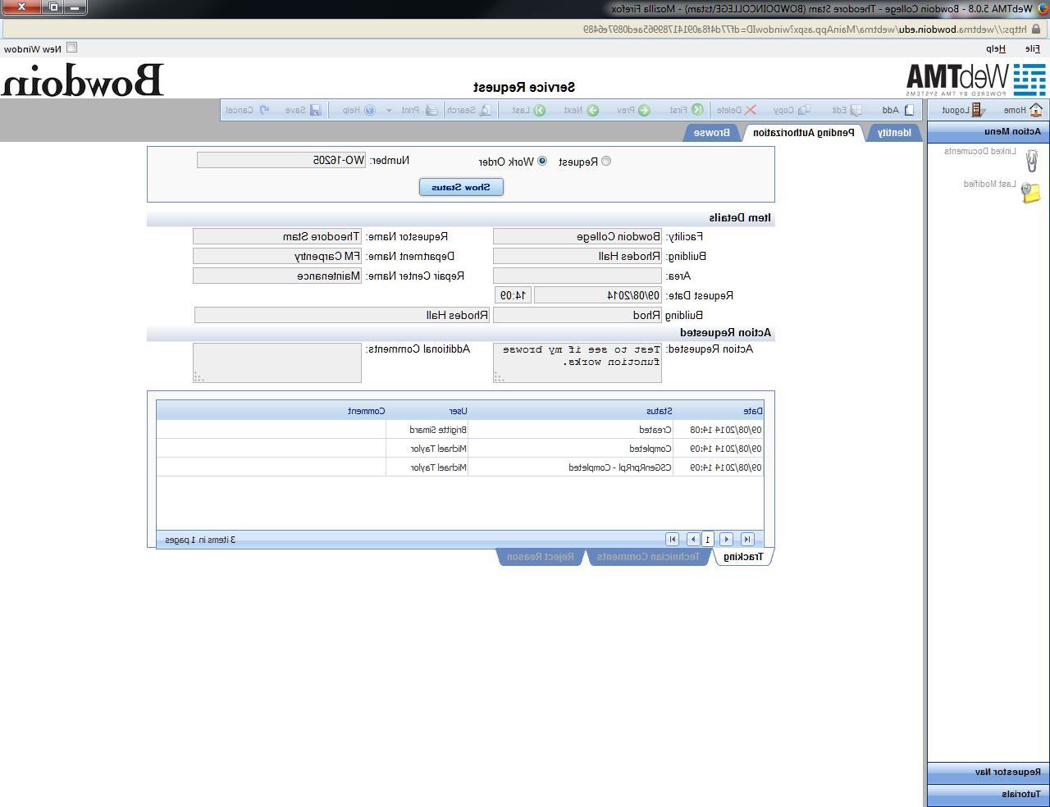Screen dimensions: 1050x807
Task: Click the red X Delete icon
Action: 750,110
